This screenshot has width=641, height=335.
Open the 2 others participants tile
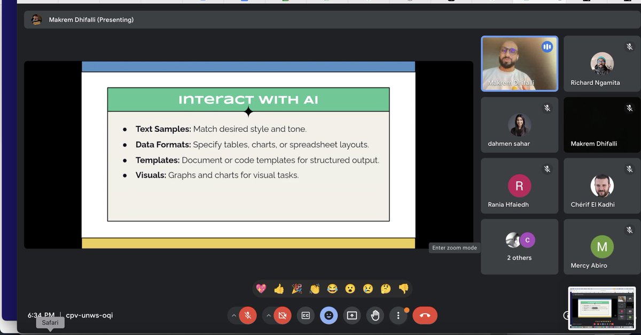(520, 246)
